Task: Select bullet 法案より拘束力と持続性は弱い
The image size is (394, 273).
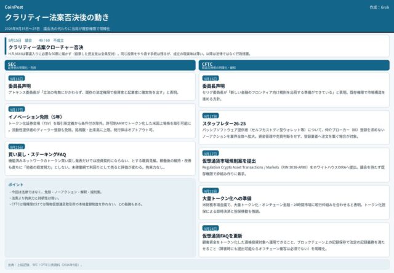Action: (34, 198)
